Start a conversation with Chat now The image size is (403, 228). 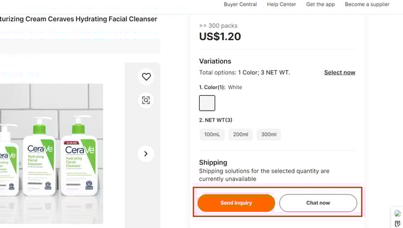tap(318, 203)
